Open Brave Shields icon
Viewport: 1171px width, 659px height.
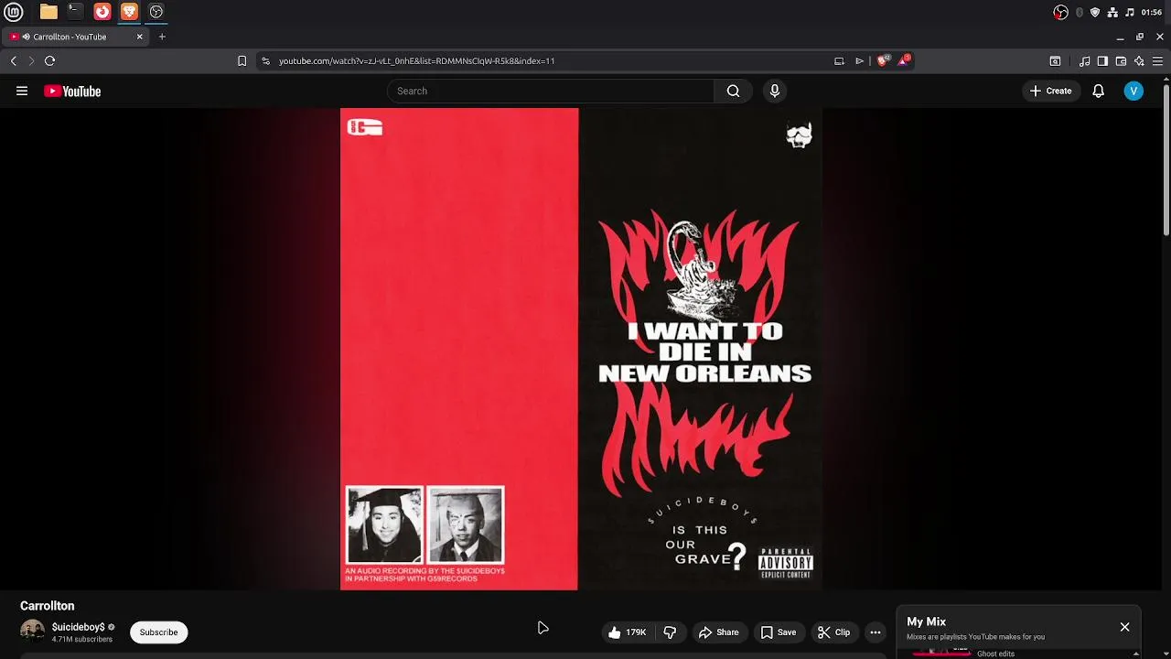(882, 60)
